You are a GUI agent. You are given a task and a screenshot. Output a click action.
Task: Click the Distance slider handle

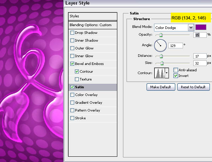coord(161,56)
